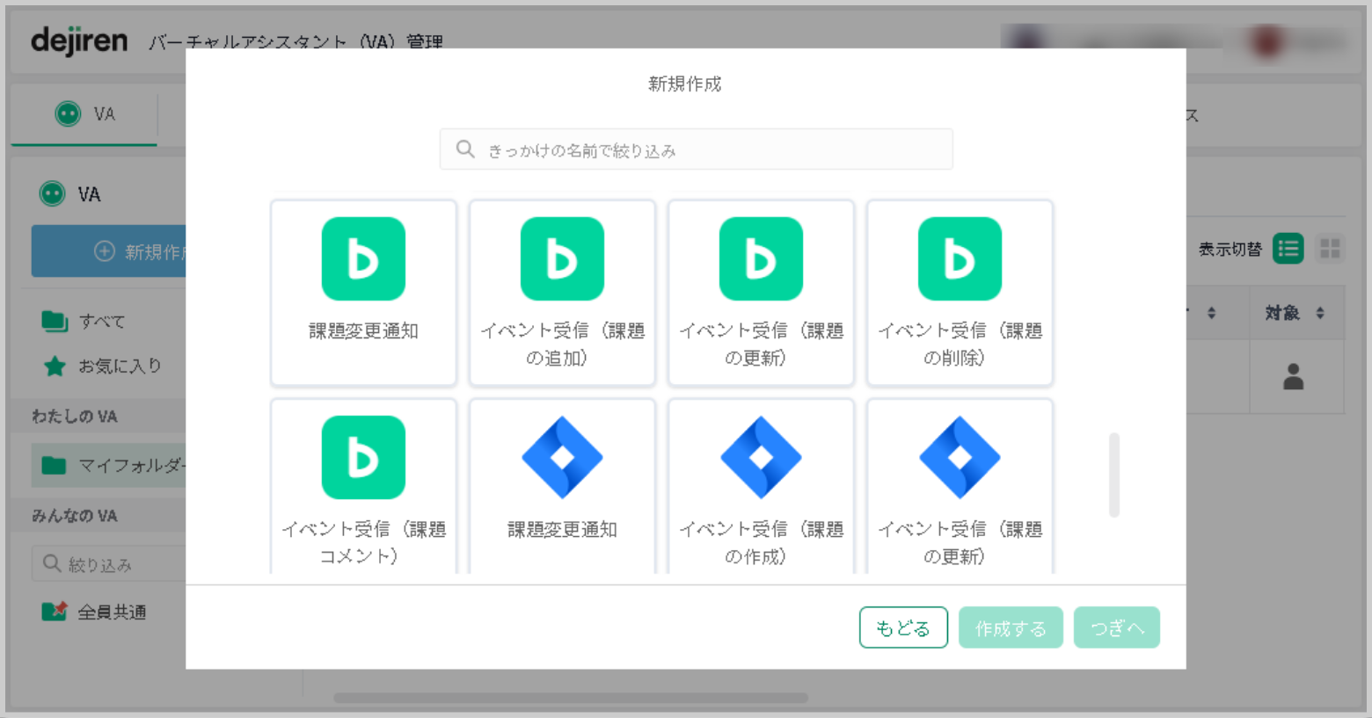This screenshot has width=1372, height=718.
Task: Choose Backlog イベント受信（課題の削除） trigger
Action: (x=960, y=293)
